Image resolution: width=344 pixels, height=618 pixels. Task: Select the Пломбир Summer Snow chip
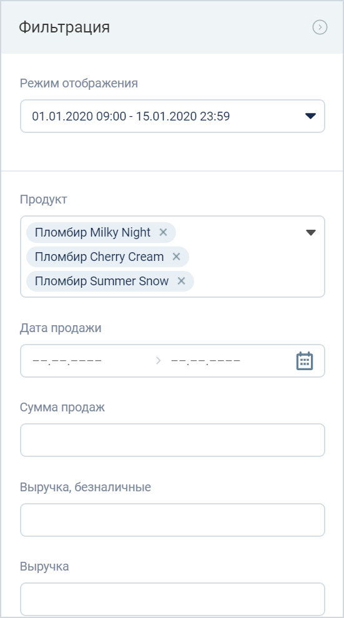[102, 281]
